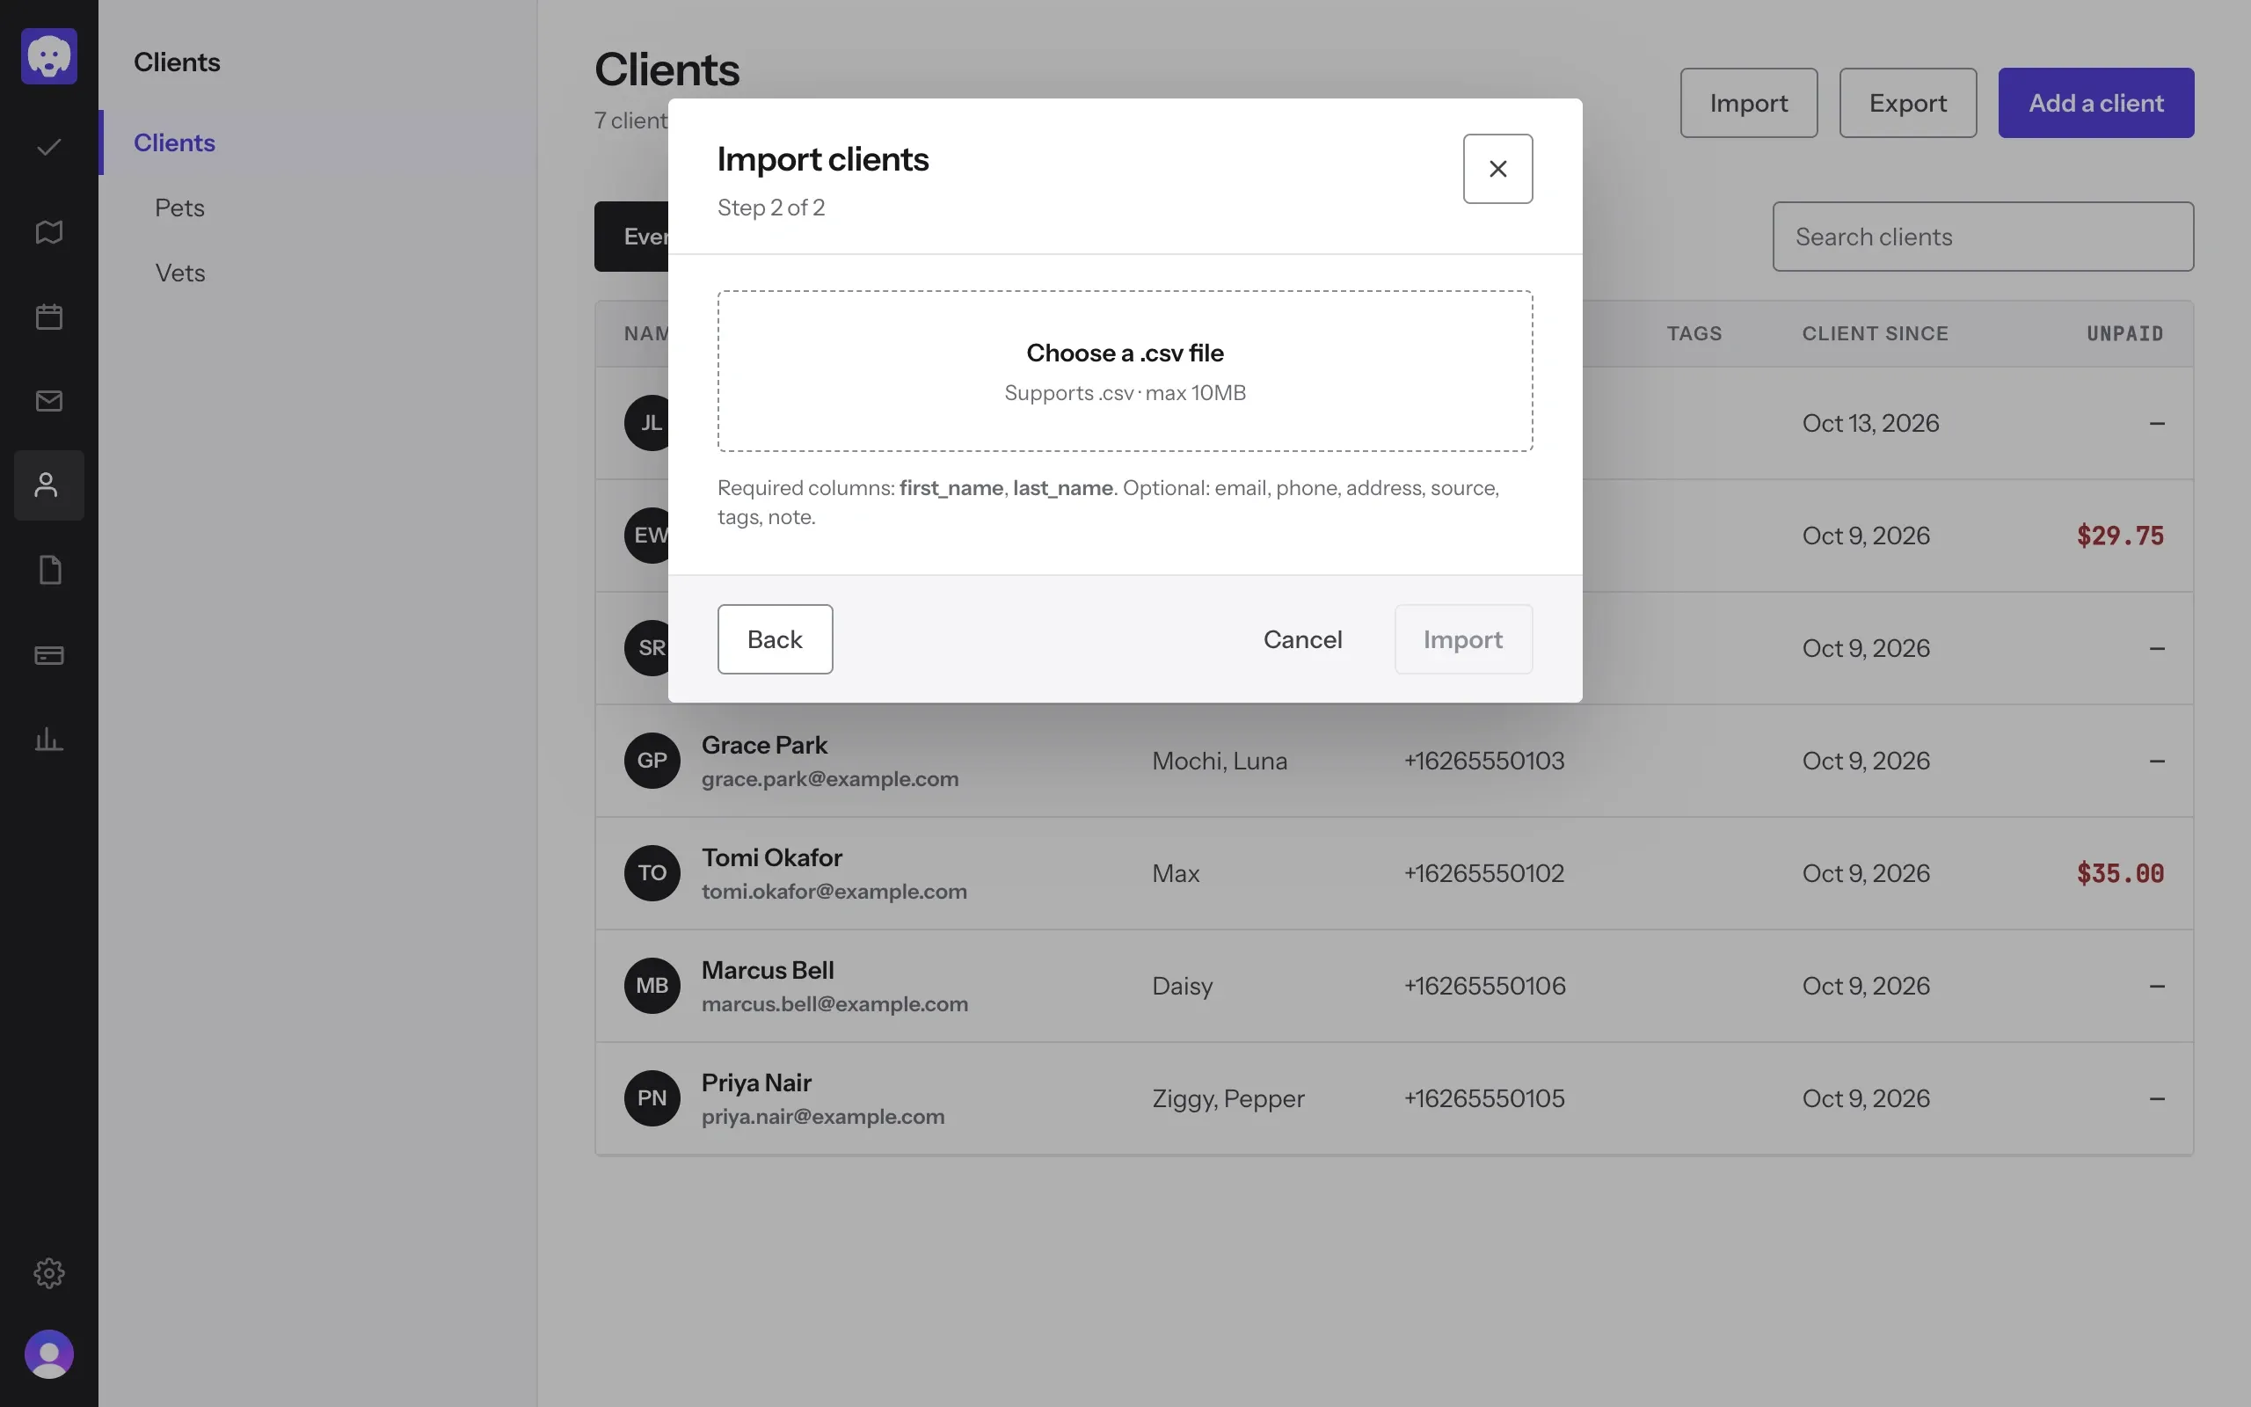
Task: Open the calendar sidebar icon
Action: tap(49, 317)
